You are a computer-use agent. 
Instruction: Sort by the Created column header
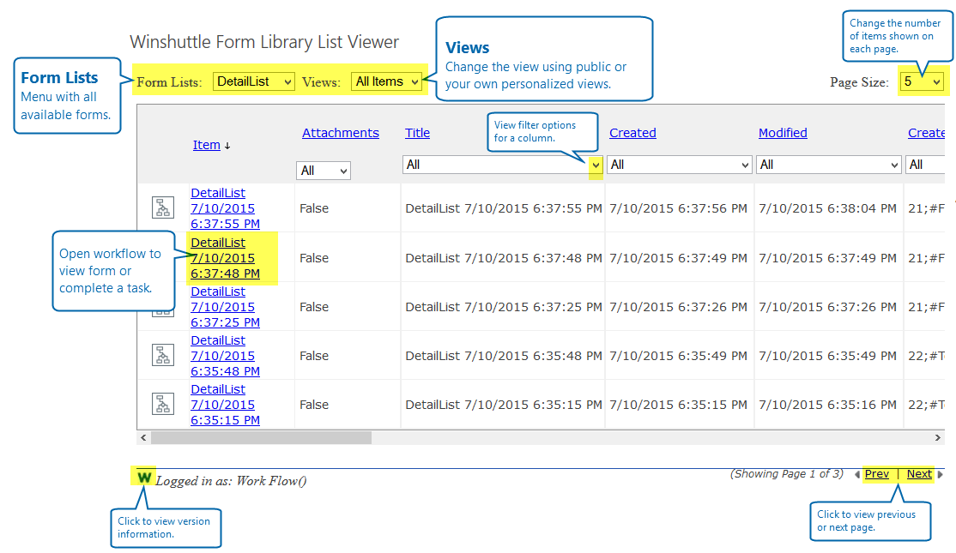(x=632, y=133)
